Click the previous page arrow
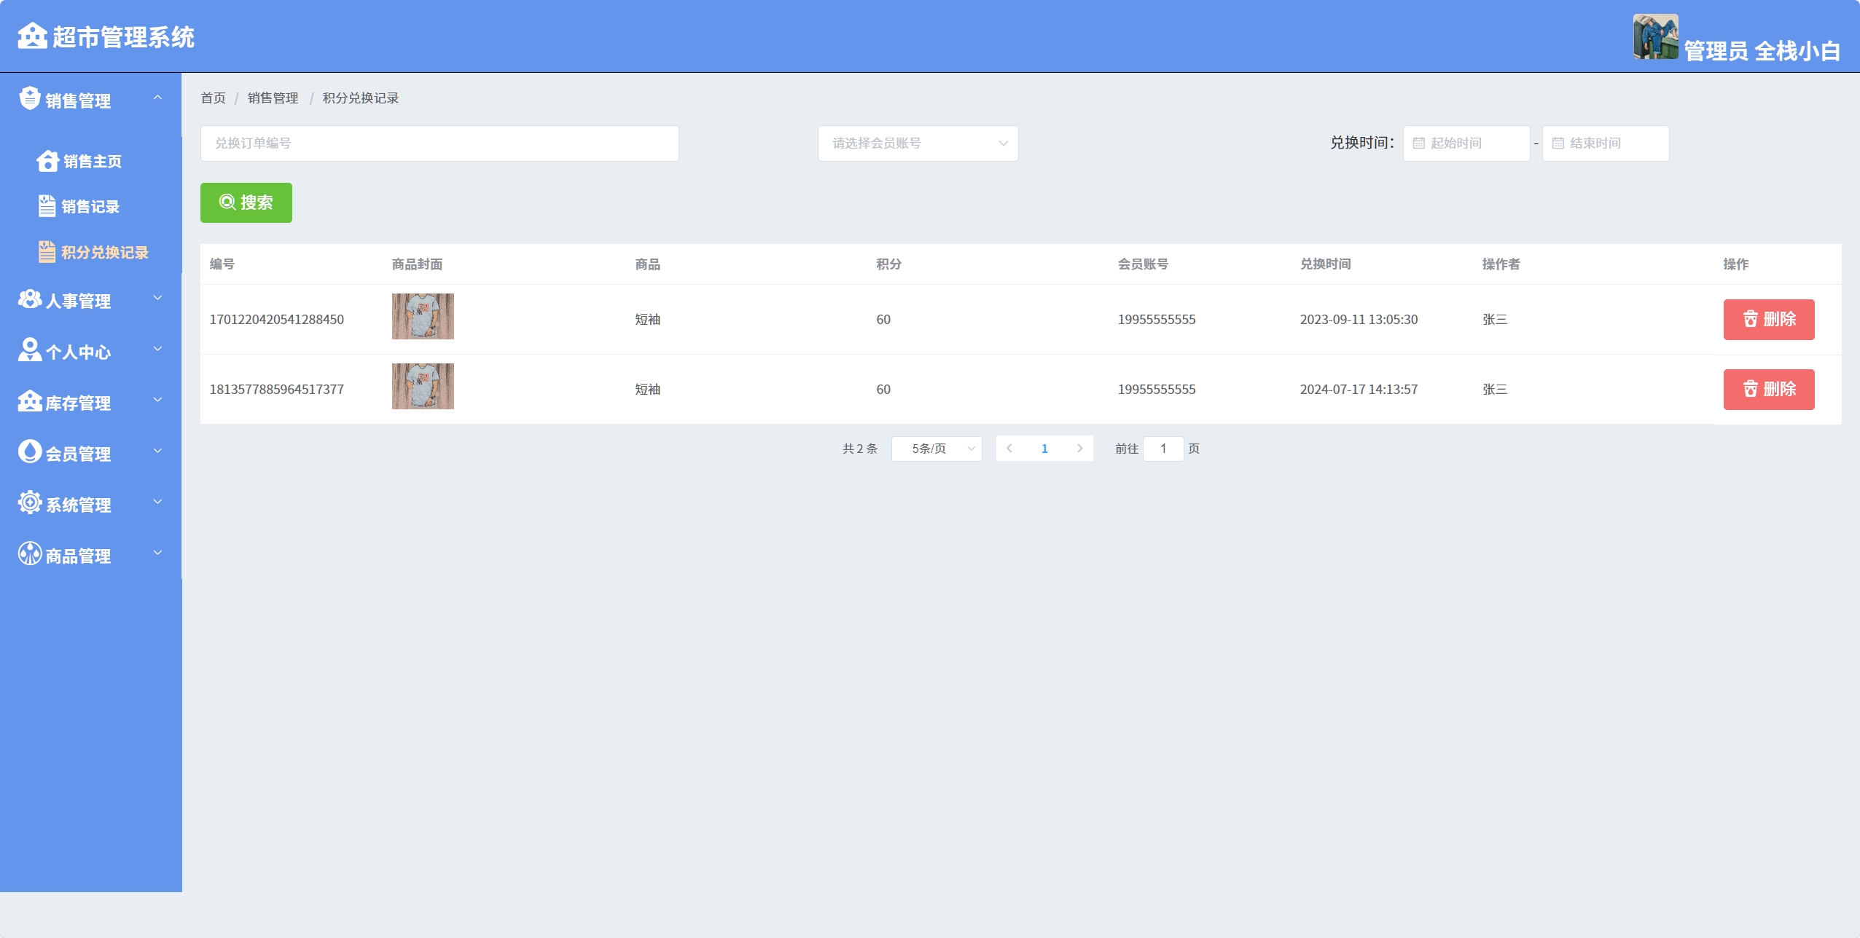This screenshot has width=1860, height=938. coord(1009,449)
